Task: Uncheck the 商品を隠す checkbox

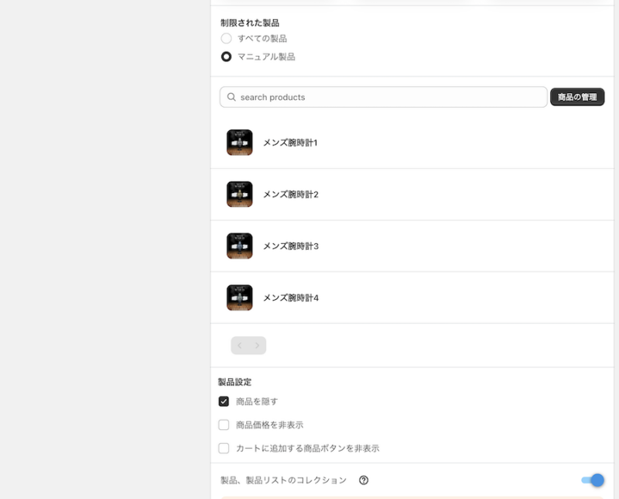Action: pos(224,401)
